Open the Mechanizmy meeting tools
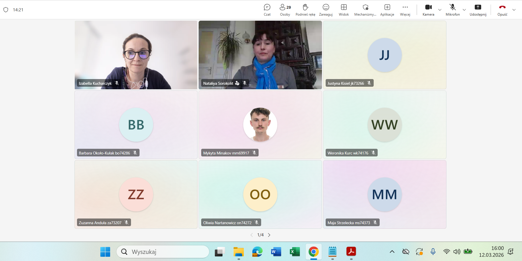 pyautogui.click(x=365, y=10)
